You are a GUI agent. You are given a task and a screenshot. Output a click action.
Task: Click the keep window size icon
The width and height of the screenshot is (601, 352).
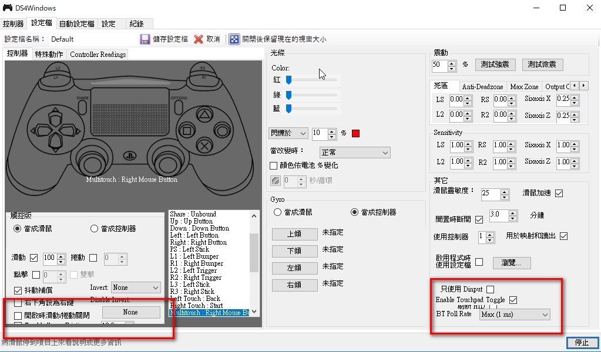click(234, 39)
